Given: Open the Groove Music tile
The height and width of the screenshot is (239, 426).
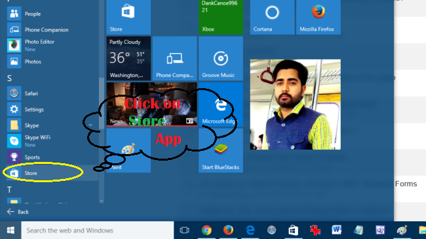Looking at the screenshot, I should (x=221, y=59).
